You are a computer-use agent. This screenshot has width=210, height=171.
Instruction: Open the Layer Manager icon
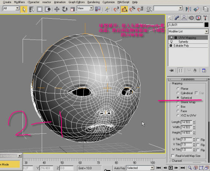[x=206, y=10]
